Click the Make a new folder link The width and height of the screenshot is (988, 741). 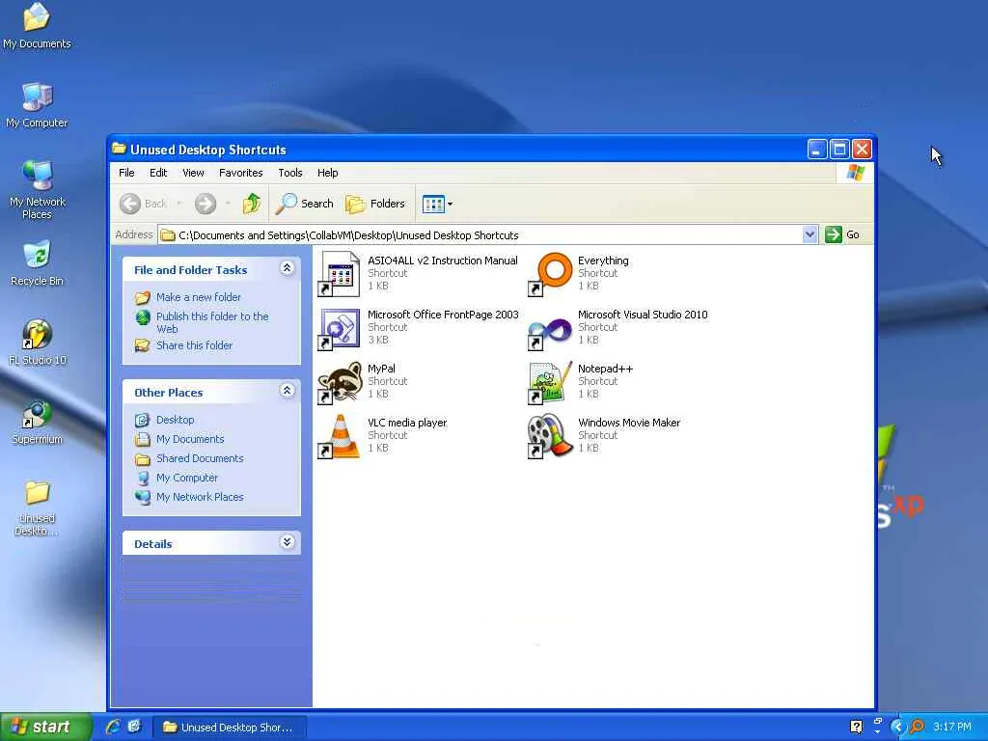click(x=199, y=297)
